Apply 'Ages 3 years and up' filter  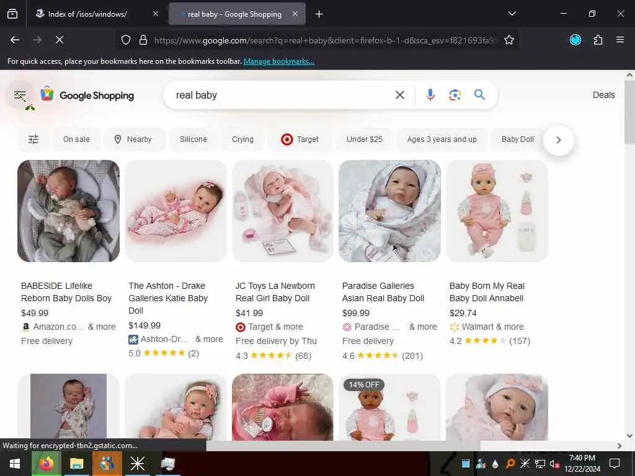tap(442, 139)
